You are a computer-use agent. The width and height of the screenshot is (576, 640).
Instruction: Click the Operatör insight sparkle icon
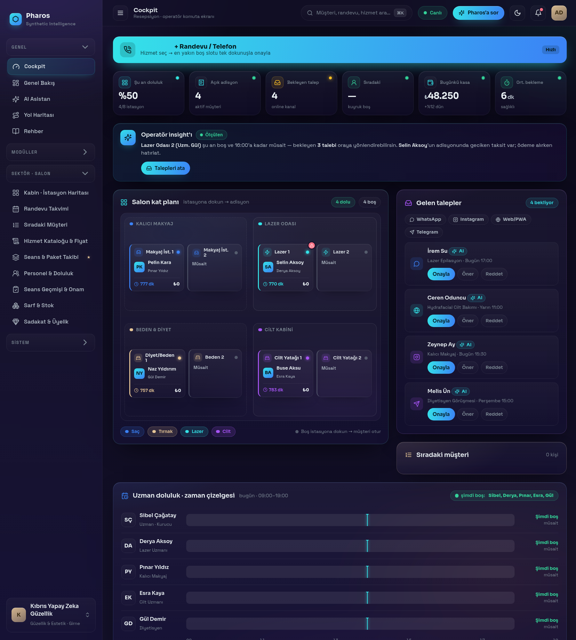(x=128, y=138)
